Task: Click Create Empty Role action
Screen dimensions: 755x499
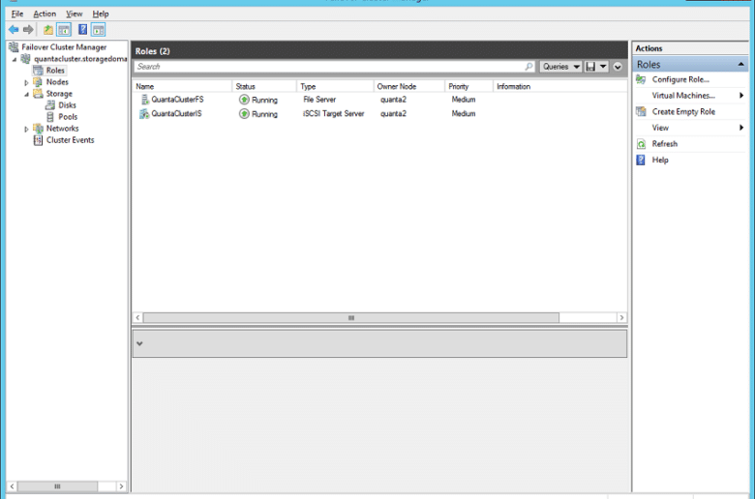Action: tap(683, 111)
